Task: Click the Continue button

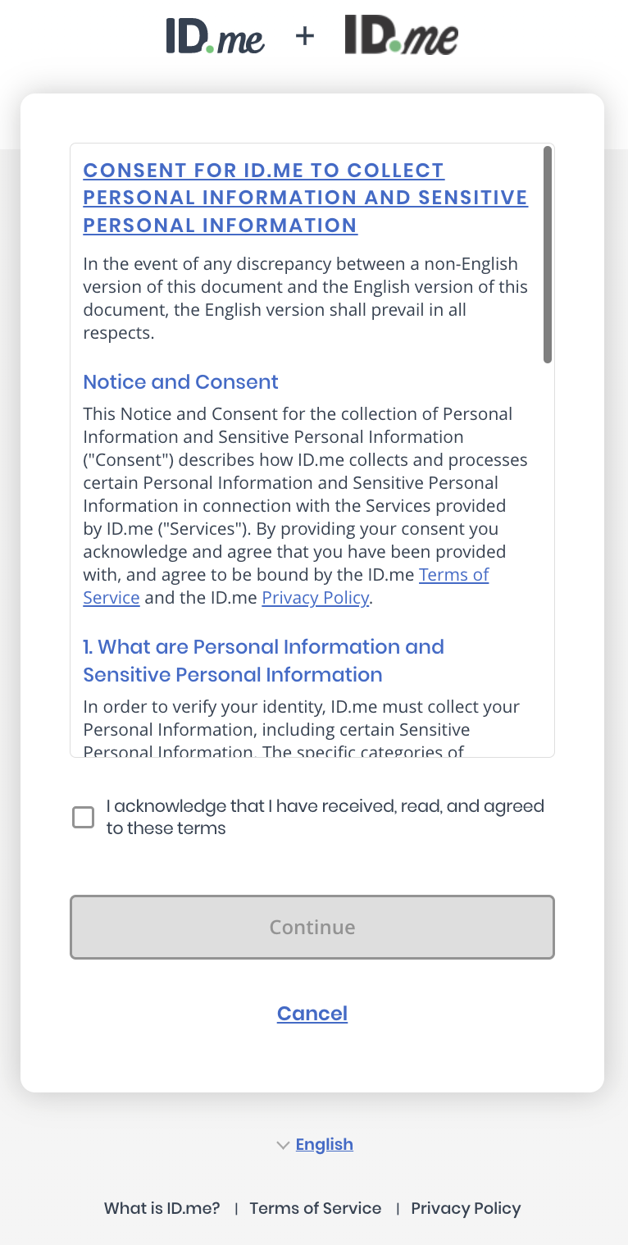Action: click(x=312, y=927)
